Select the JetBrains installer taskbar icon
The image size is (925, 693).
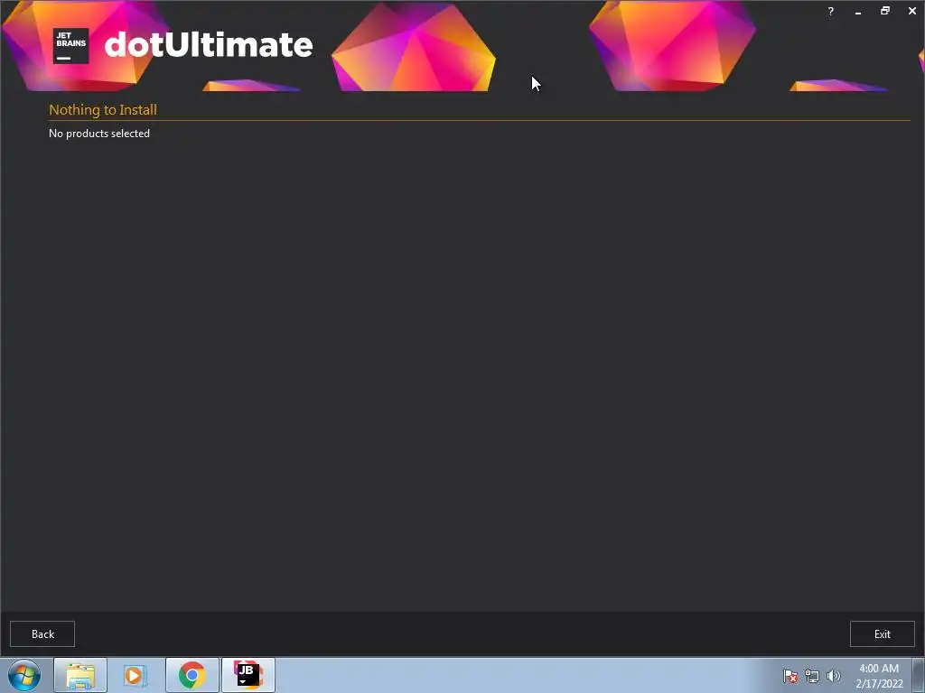[248, 675]
